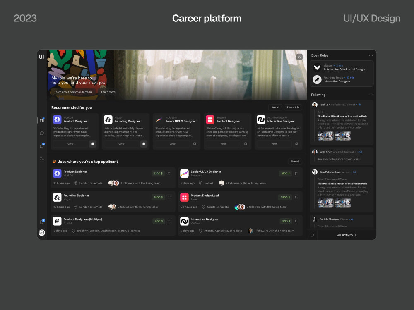
Task: Open Daniela Muntyan's profile avatar
Action: click(315, 219)
